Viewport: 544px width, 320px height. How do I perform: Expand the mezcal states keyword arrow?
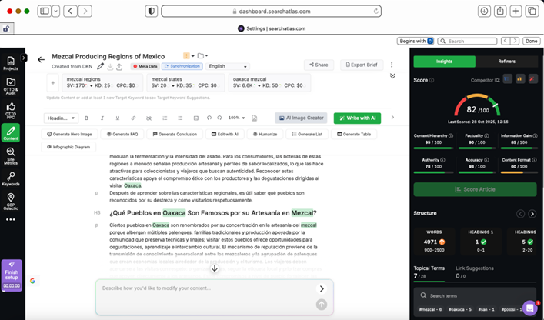click(x=173, y=85)
